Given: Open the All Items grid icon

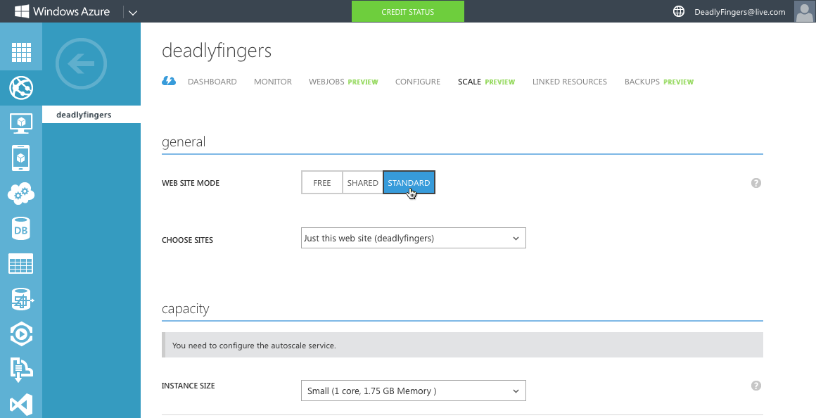Looking at the screenshot, I should (x=21, y=52).
